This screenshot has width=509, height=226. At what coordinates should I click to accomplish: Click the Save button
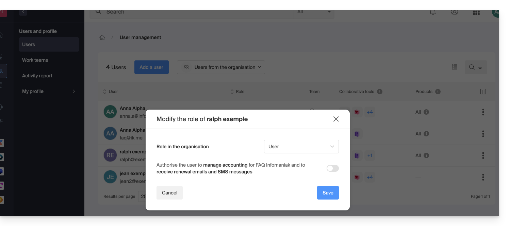click(328, 193)
